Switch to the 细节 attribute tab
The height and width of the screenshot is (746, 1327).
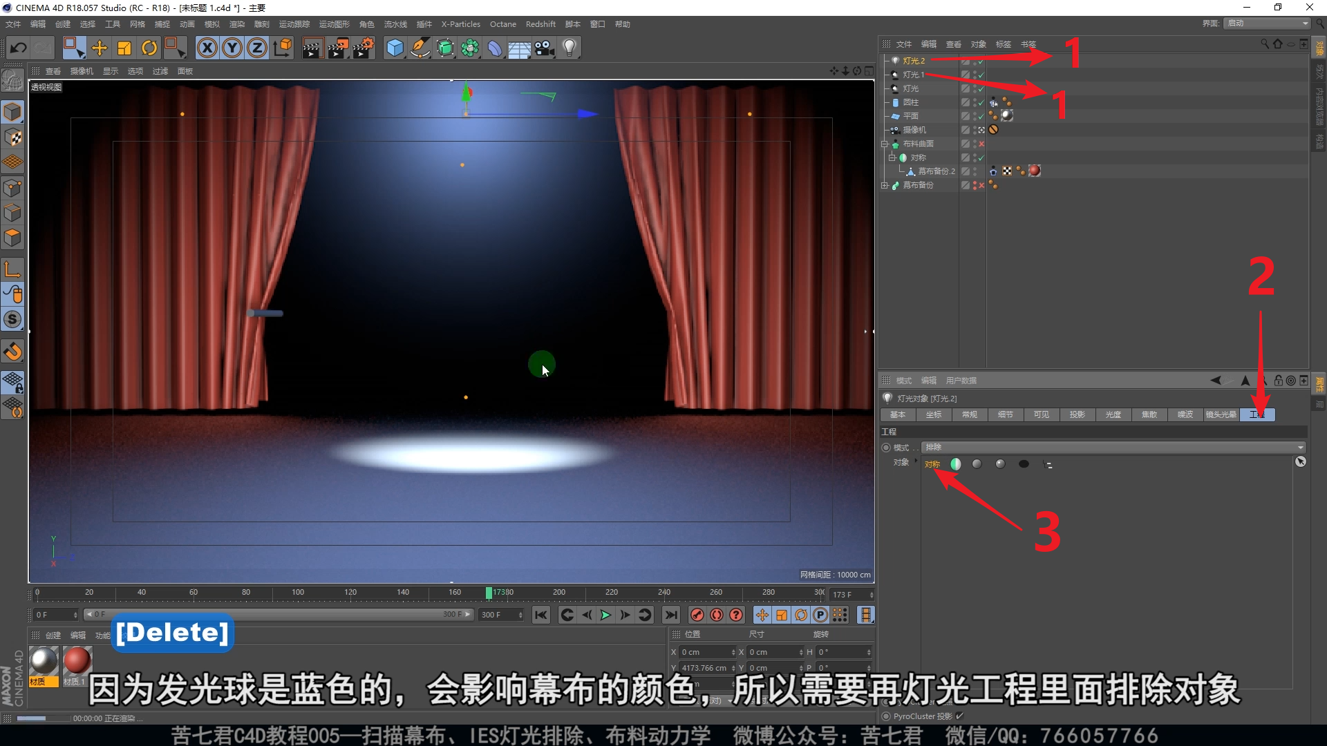pyautogui.click(x=1005, y=414)
